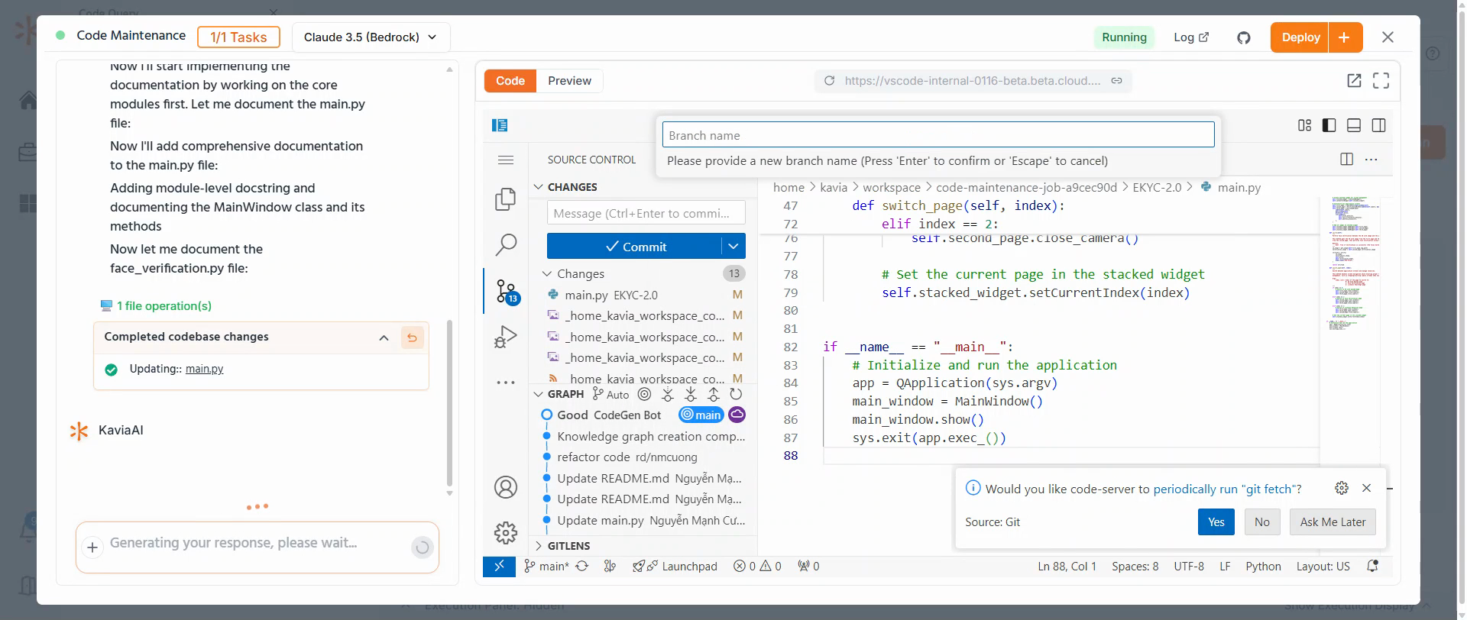The image size is (1467, 620).
Task: Click the plus button beside Deploy
Action: [x=1346, y=37]
